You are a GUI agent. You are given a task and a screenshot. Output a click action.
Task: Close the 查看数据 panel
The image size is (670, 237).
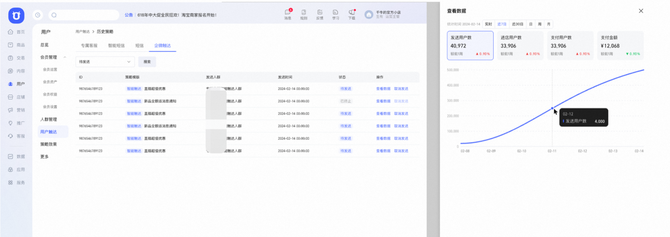pos(641,11)
